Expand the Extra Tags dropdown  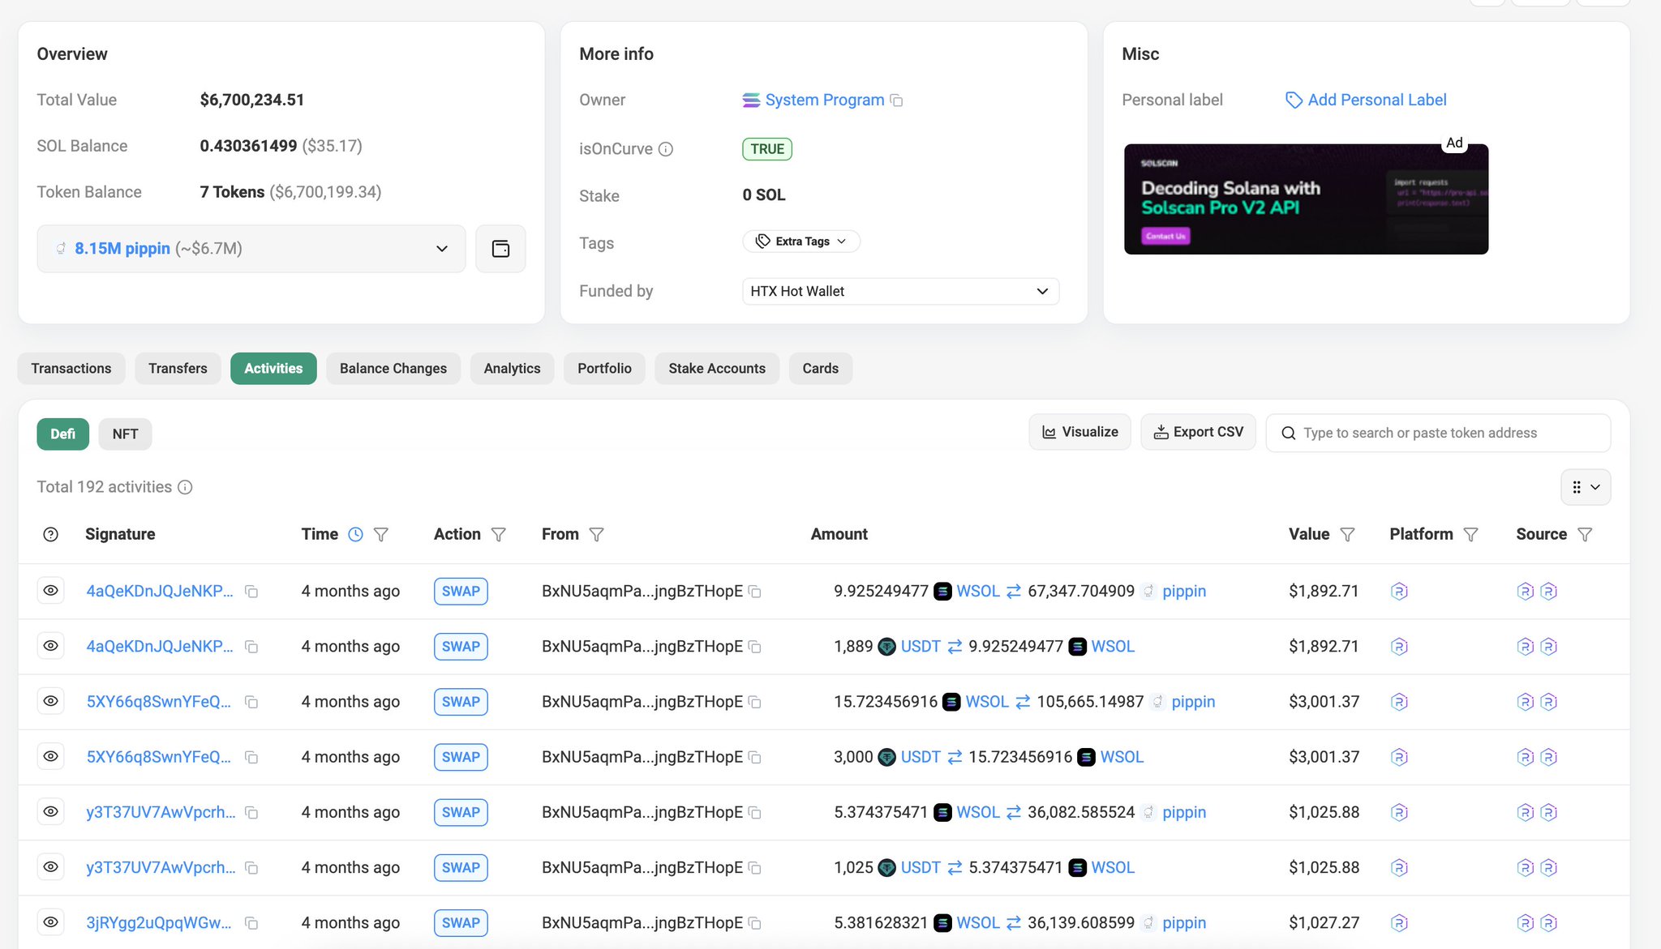(x=800, y=242)
